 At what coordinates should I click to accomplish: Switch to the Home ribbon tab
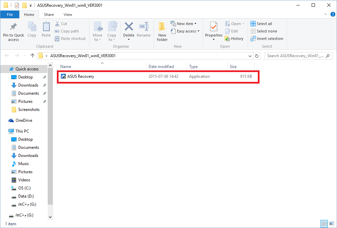pyautogui.click(x=29, y=15)
